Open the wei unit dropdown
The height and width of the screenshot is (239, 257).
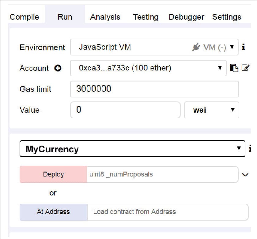pos(211,110)
